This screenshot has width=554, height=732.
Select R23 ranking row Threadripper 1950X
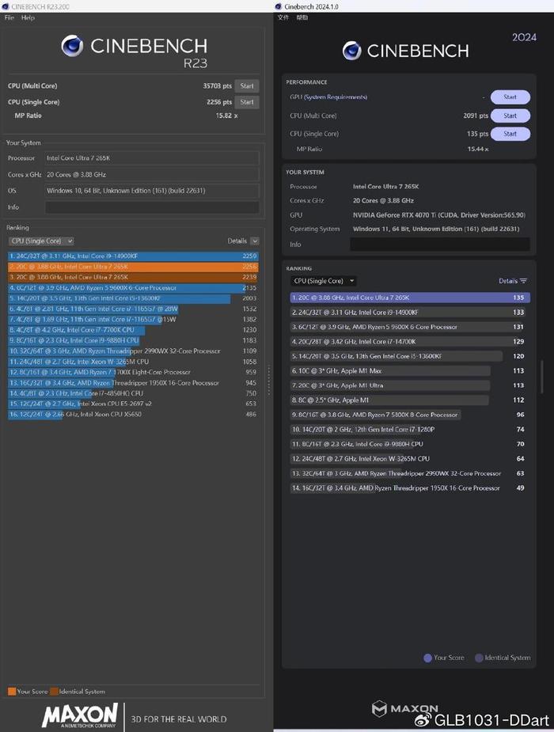coord(133,383)
